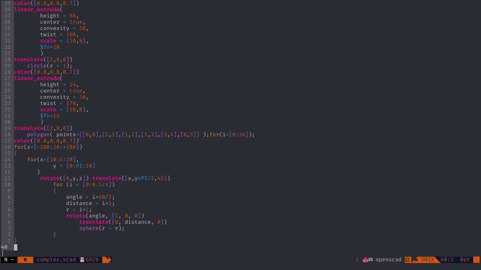Click the UNIX file format indicator

click(x=427, y=260)
